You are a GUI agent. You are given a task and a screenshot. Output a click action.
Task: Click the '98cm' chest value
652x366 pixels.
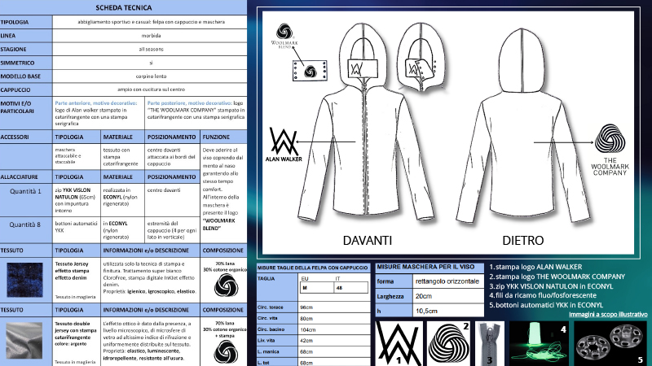(x=306, y=307)
